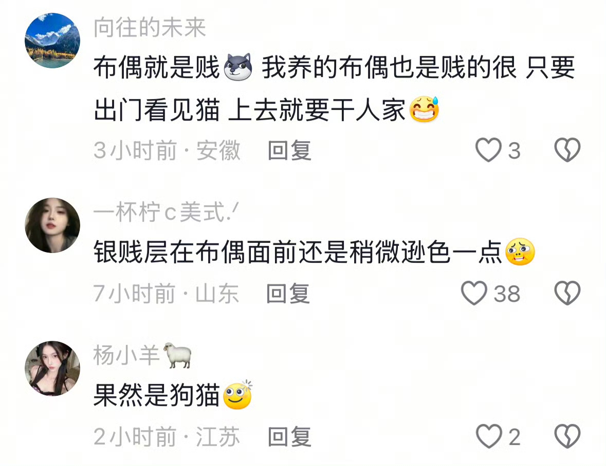Dislike the comment by 一杯柠c美式
The height and width of the screenshot is (466, 606).
tap(567, 293)
